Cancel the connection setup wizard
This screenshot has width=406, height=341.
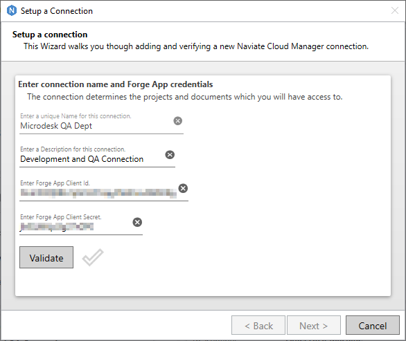point(373,325)
